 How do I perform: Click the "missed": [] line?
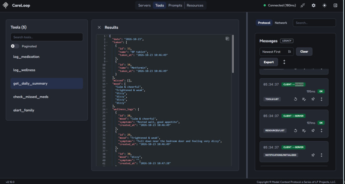(x=122, y=81)
